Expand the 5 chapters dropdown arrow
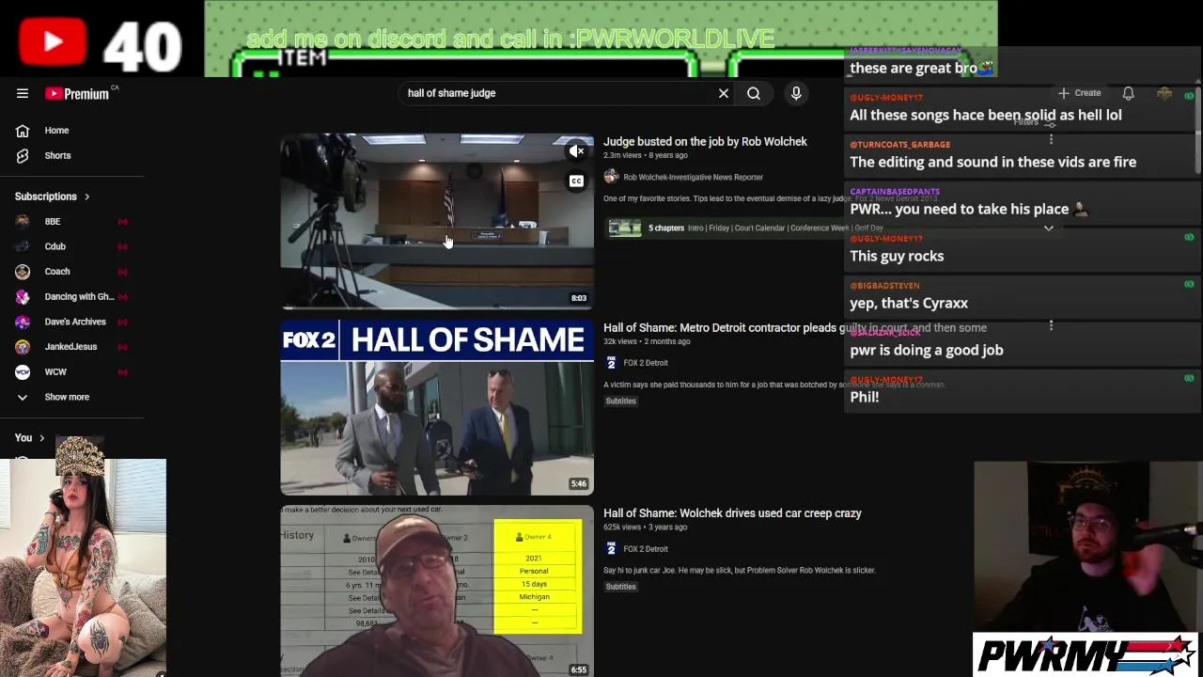Screen dimensions: 1203x677 click(1048, 228)
